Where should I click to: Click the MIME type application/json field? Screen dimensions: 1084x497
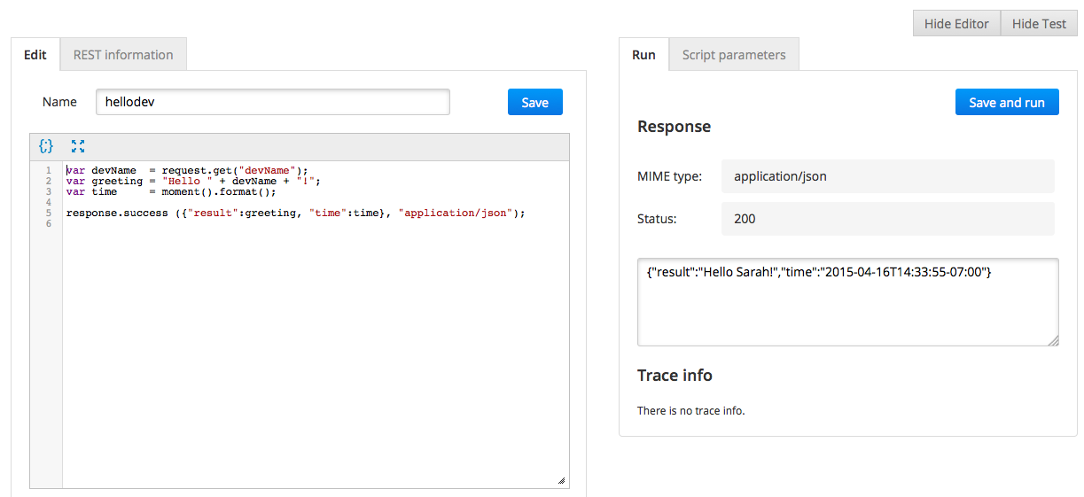(887, 176)
